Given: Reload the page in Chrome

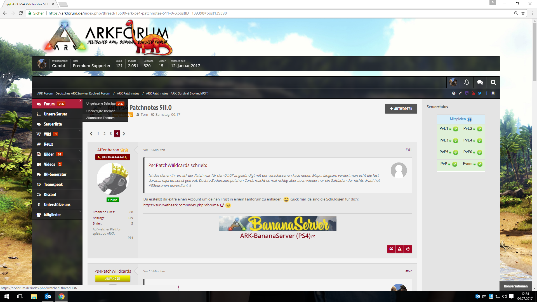Looking at the screenshot, I should pyautogui.click(x=21, y=13).
